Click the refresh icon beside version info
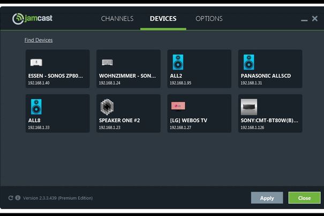 pyautogui.click(x=11, y=198)
